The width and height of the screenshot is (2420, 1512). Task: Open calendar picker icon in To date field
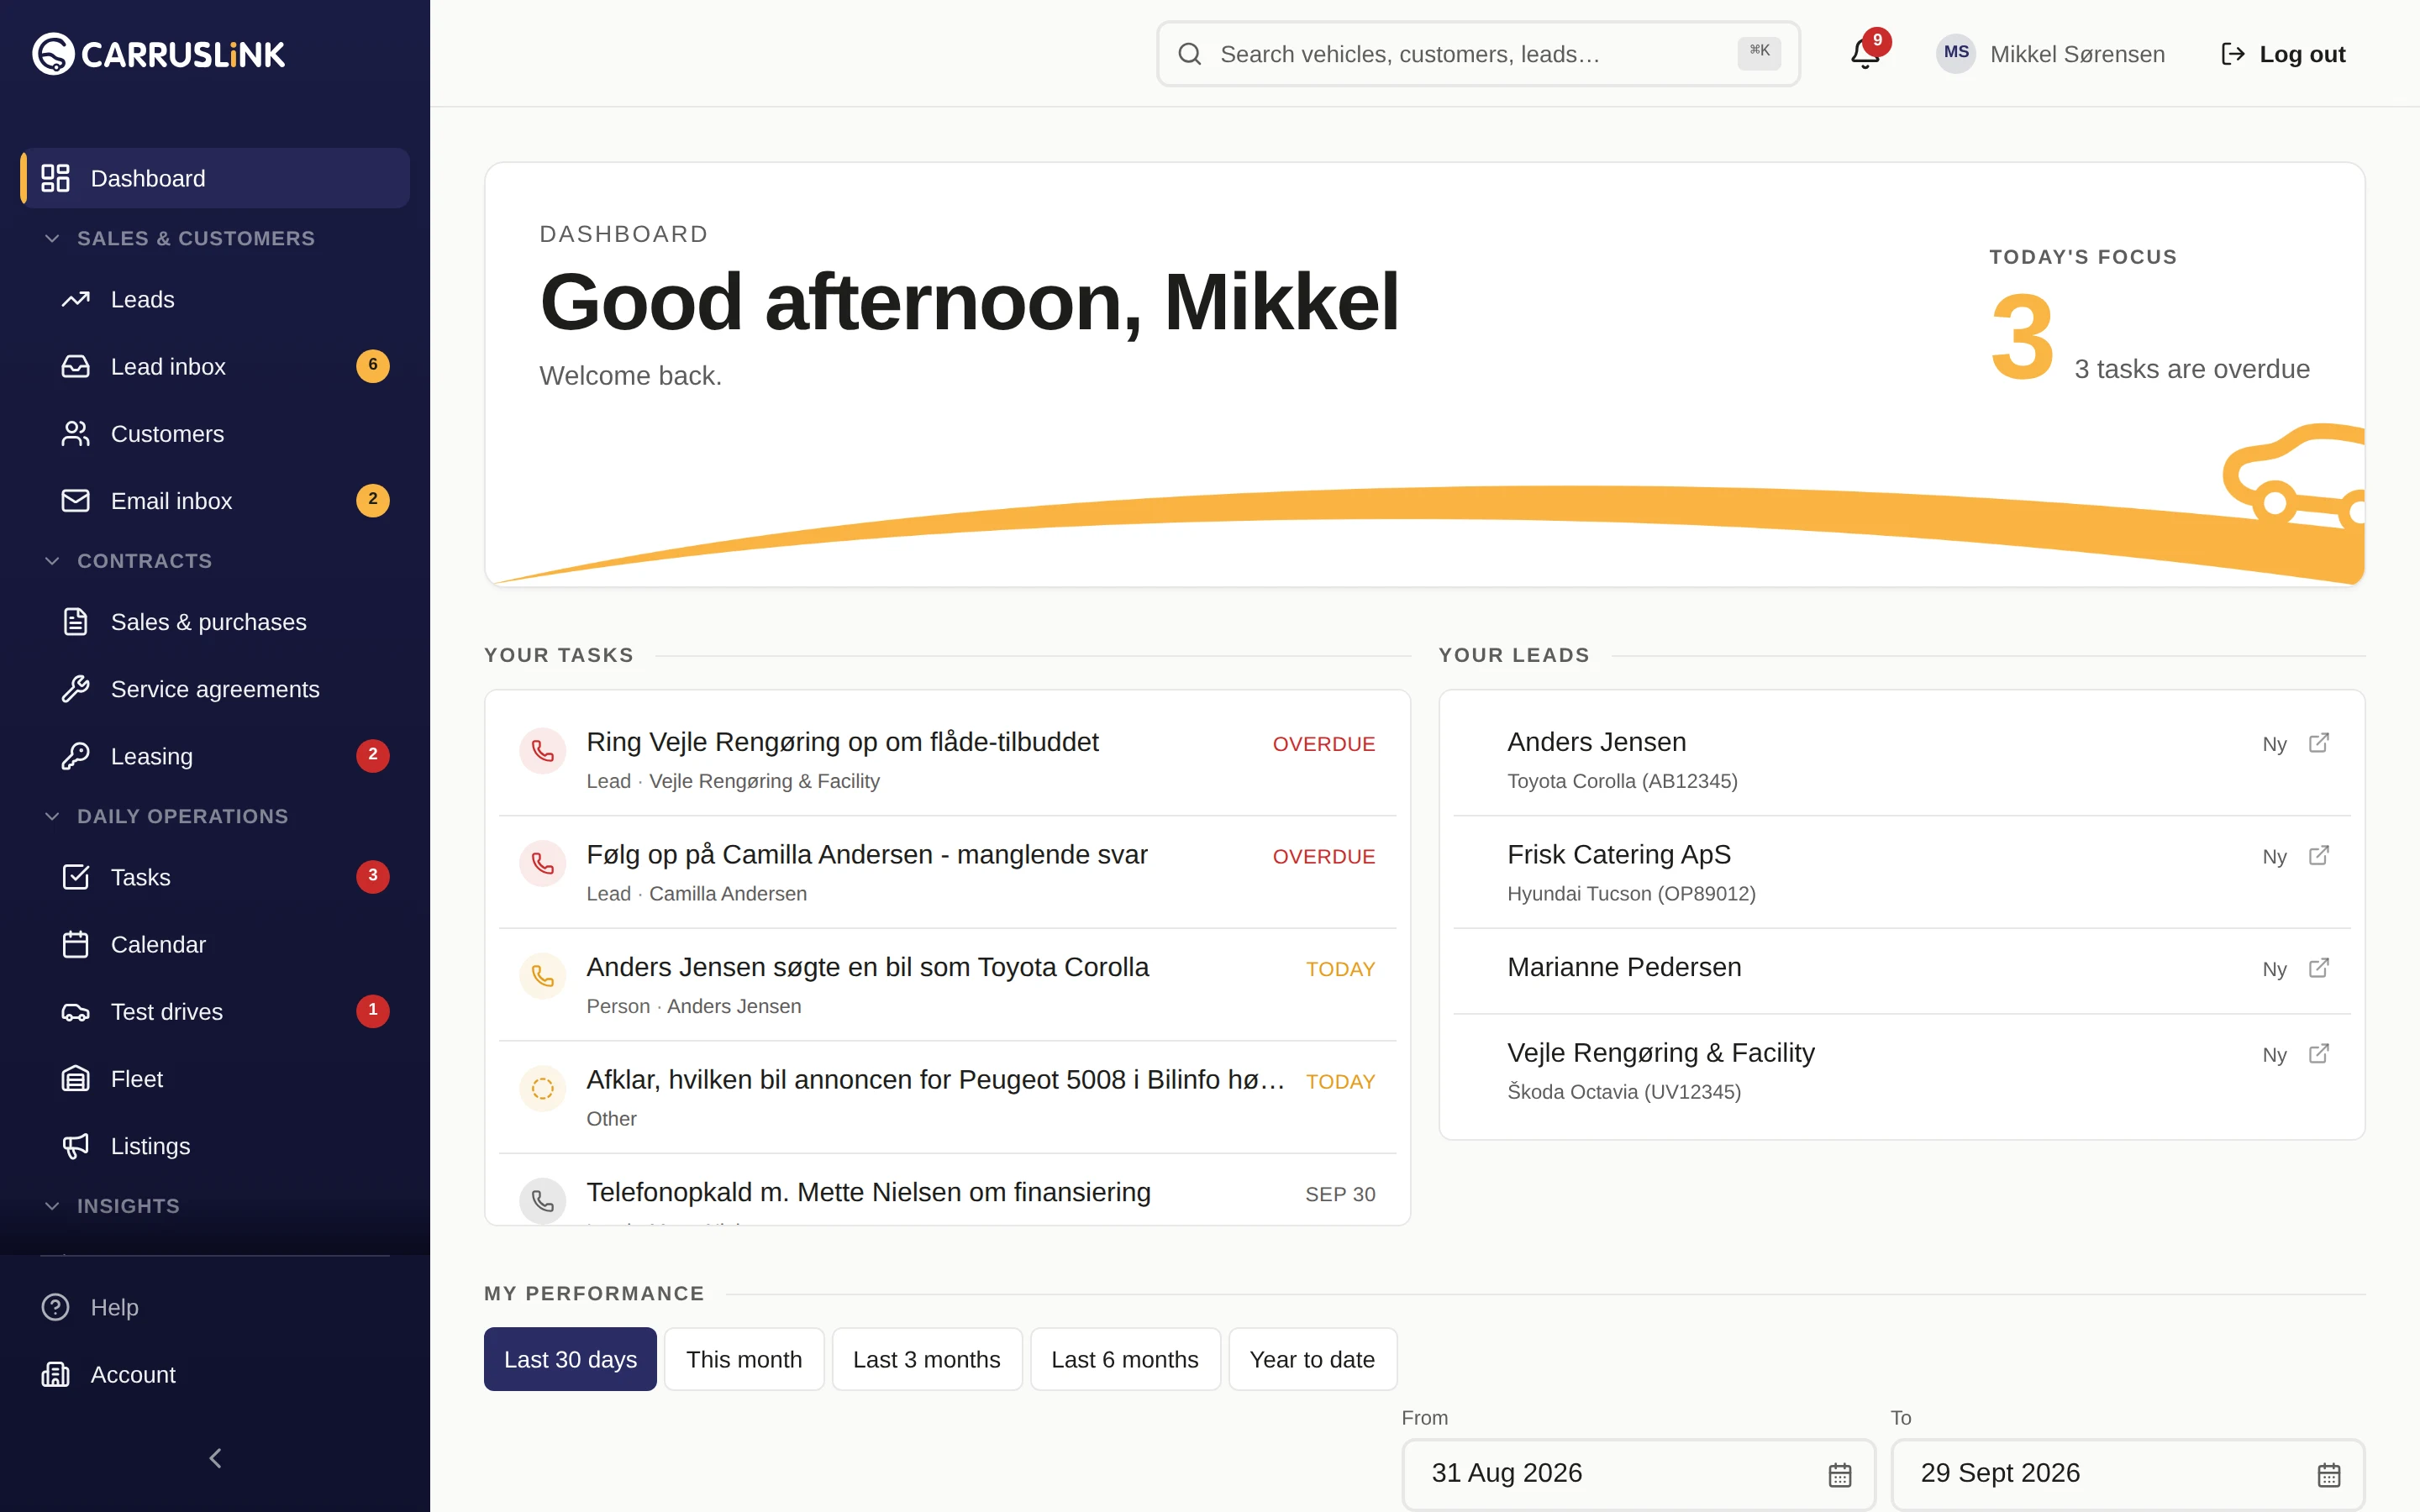[2329, 1474]
